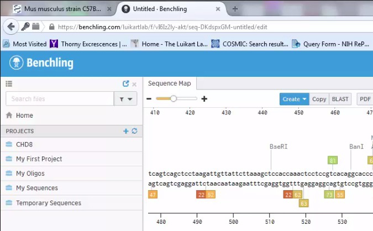The height and width of the screenshot is (231, 373).
Task: Click the orange 55 guide marker
Action: point(340,195)
